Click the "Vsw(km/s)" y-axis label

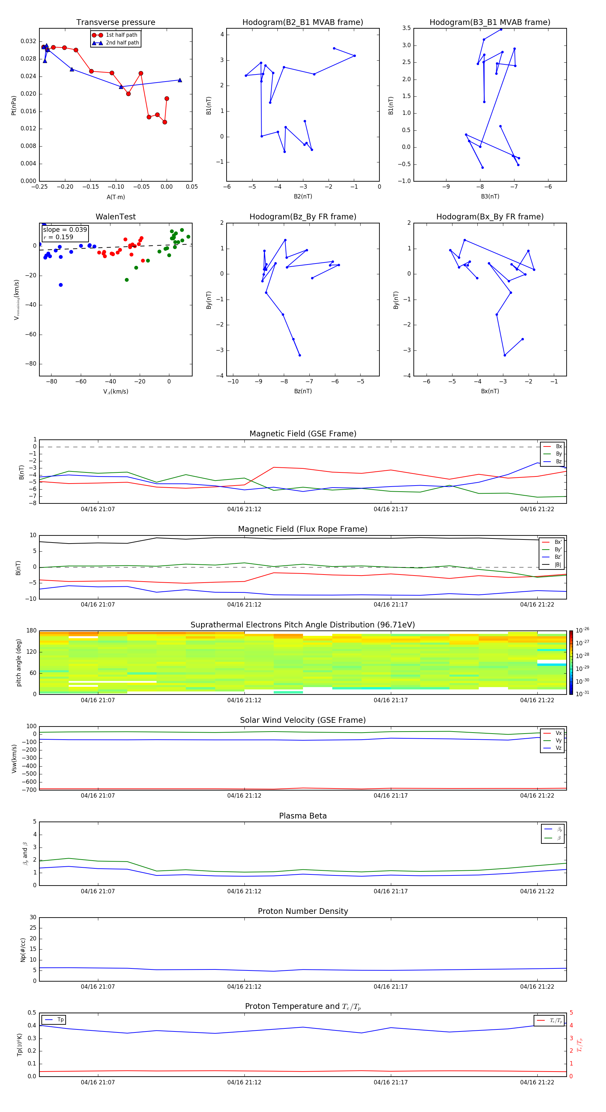14,759
